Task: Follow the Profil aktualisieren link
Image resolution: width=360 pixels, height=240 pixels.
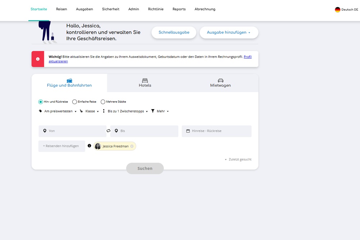Action: 248,57
